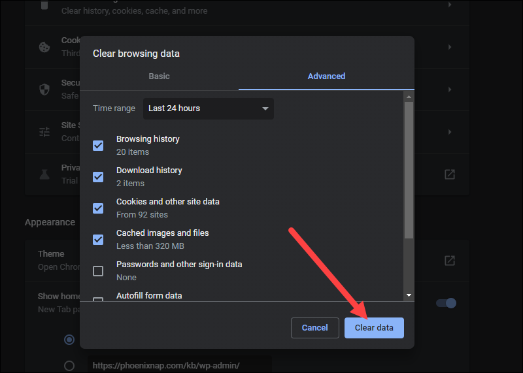The height and width of the screenshot is (373, 523).
Task: Switch to the Basic tab
Action: point(159,76)
